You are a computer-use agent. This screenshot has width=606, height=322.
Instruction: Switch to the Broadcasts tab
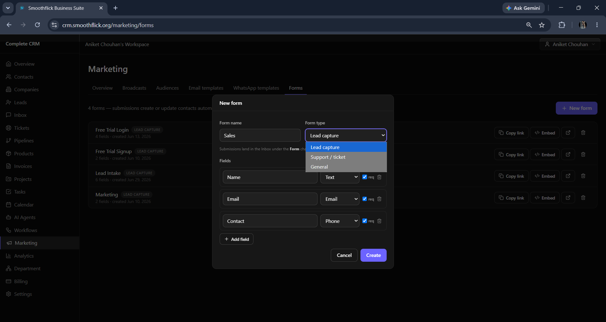click(134, 88)
